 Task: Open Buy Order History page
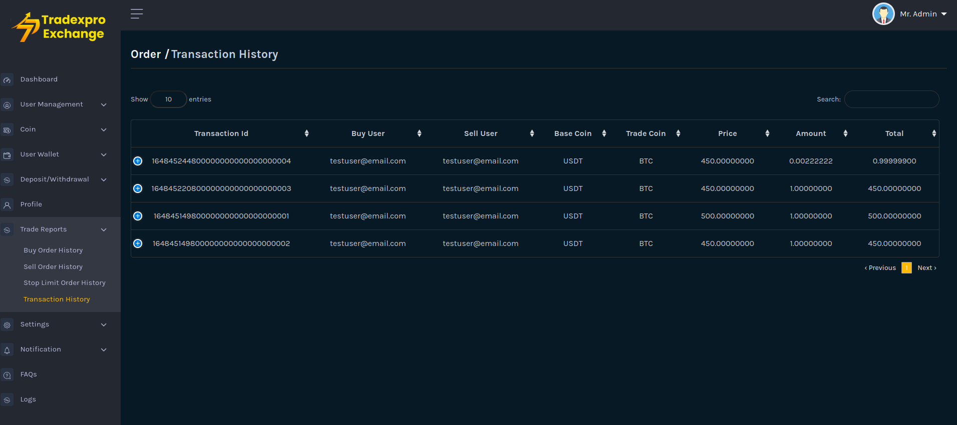tap(53, 250)
